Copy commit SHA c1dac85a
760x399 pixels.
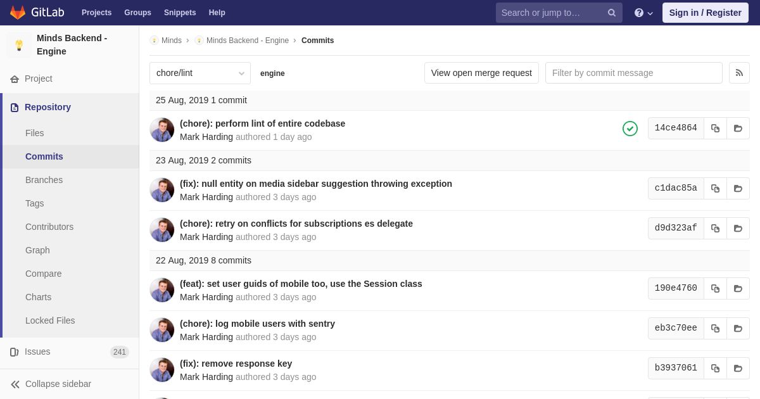coord(715,188)
